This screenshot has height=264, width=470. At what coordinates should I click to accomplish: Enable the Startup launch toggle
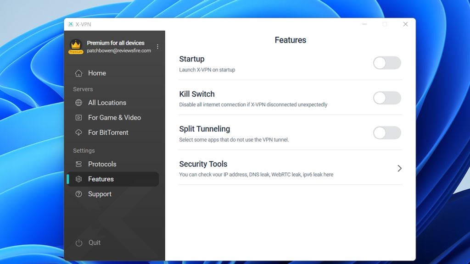(x=387, y=63)
